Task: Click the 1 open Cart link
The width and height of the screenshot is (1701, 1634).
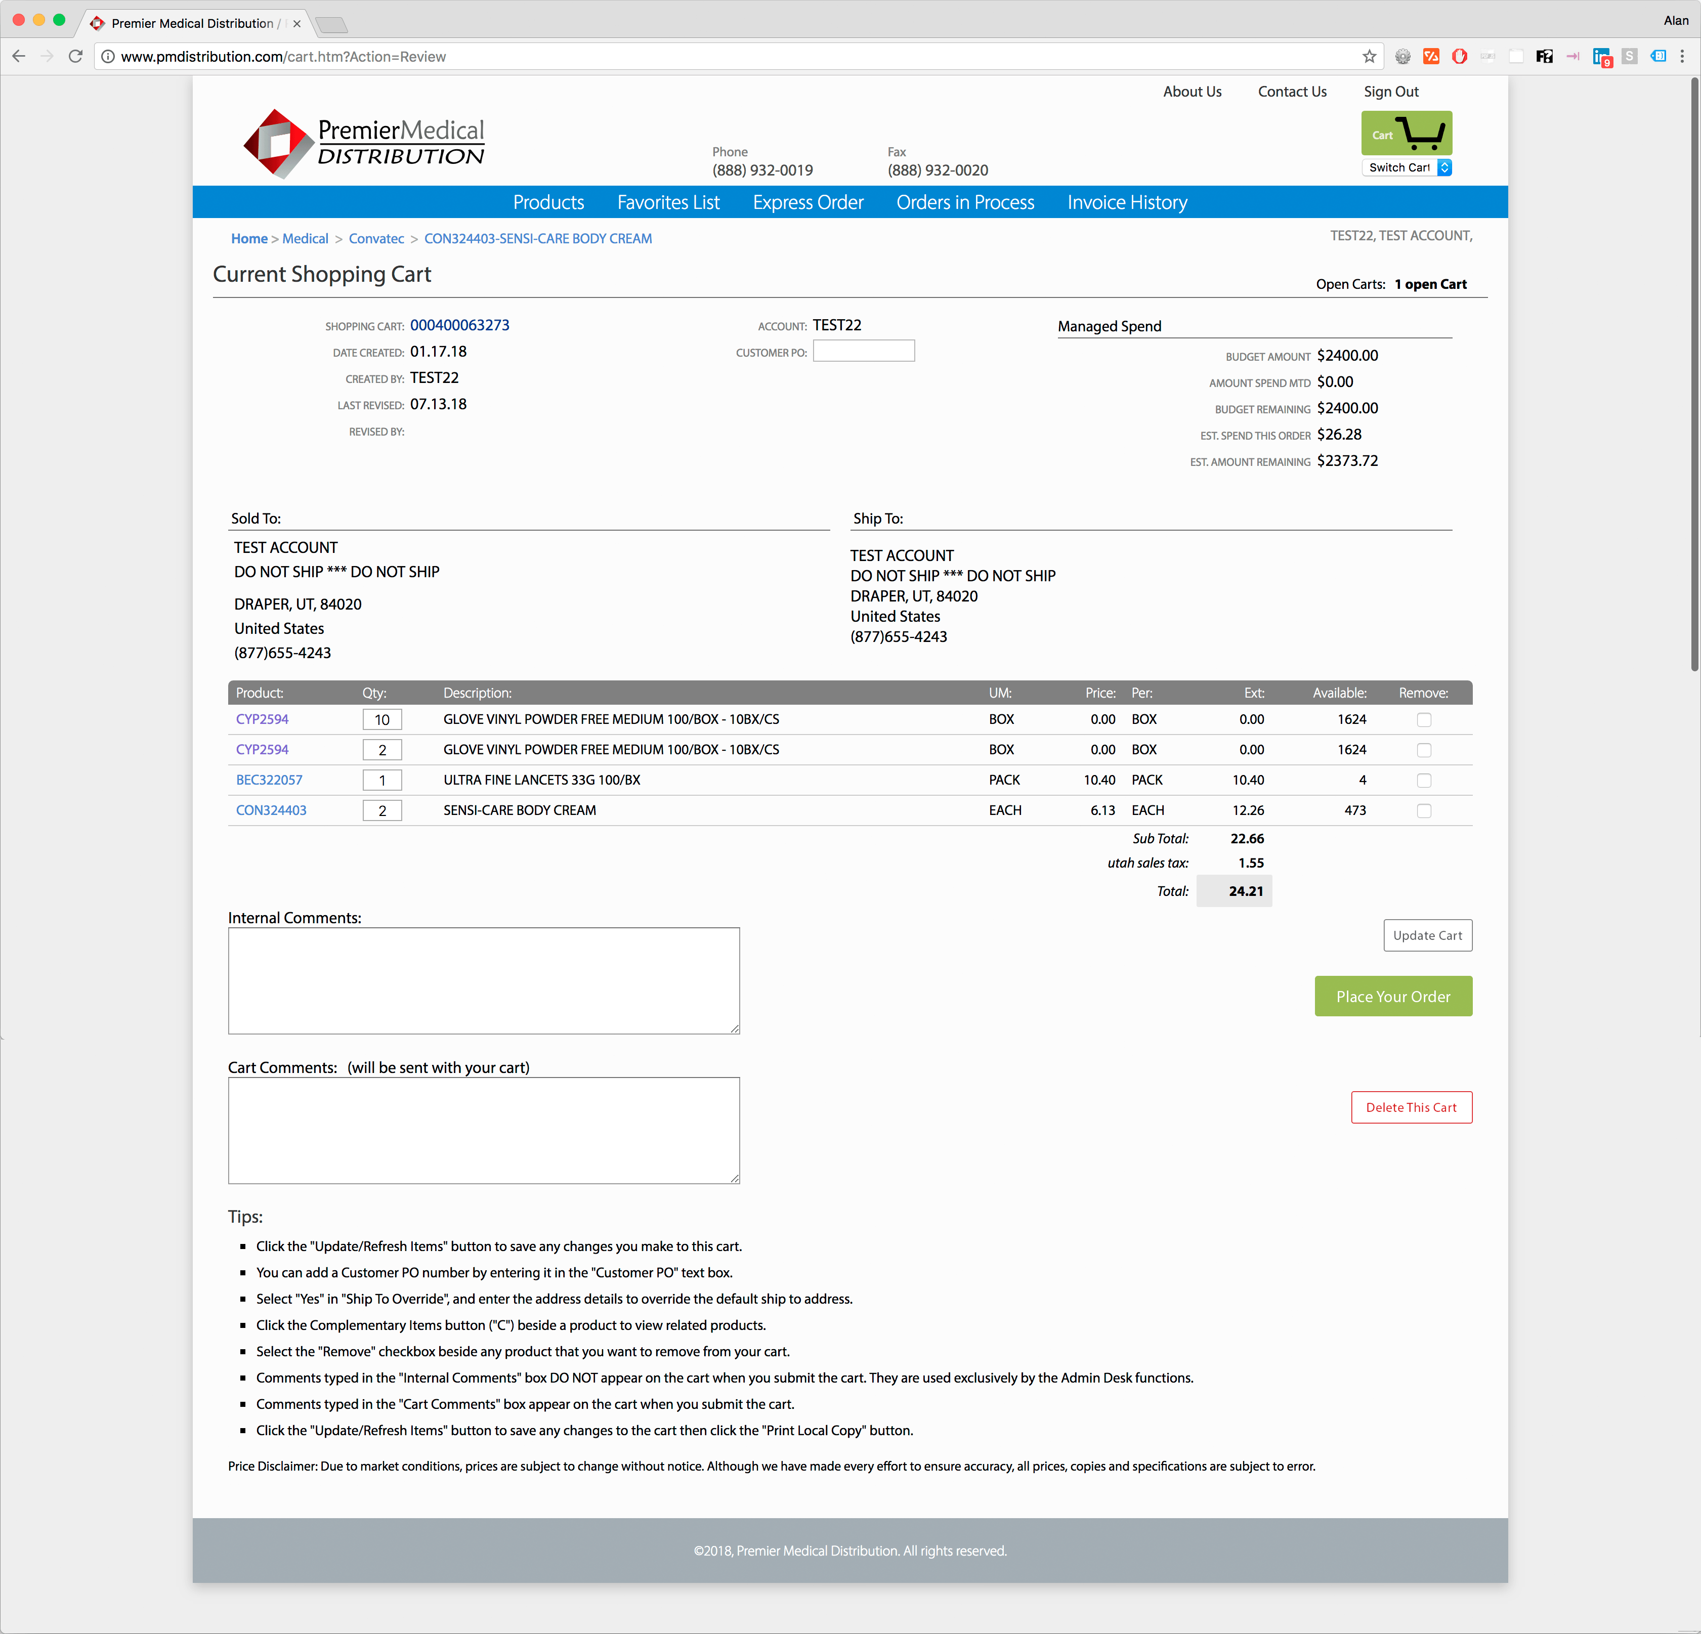Action: tap(1430, 285)
